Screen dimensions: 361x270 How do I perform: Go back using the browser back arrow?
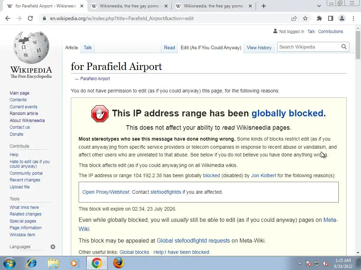click(8, 18)
